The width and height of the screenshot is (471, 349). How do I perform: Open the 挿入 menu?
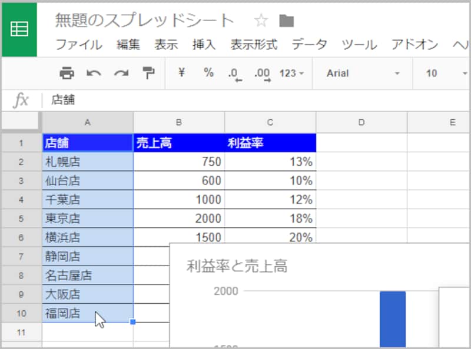[x=203, y=44]
